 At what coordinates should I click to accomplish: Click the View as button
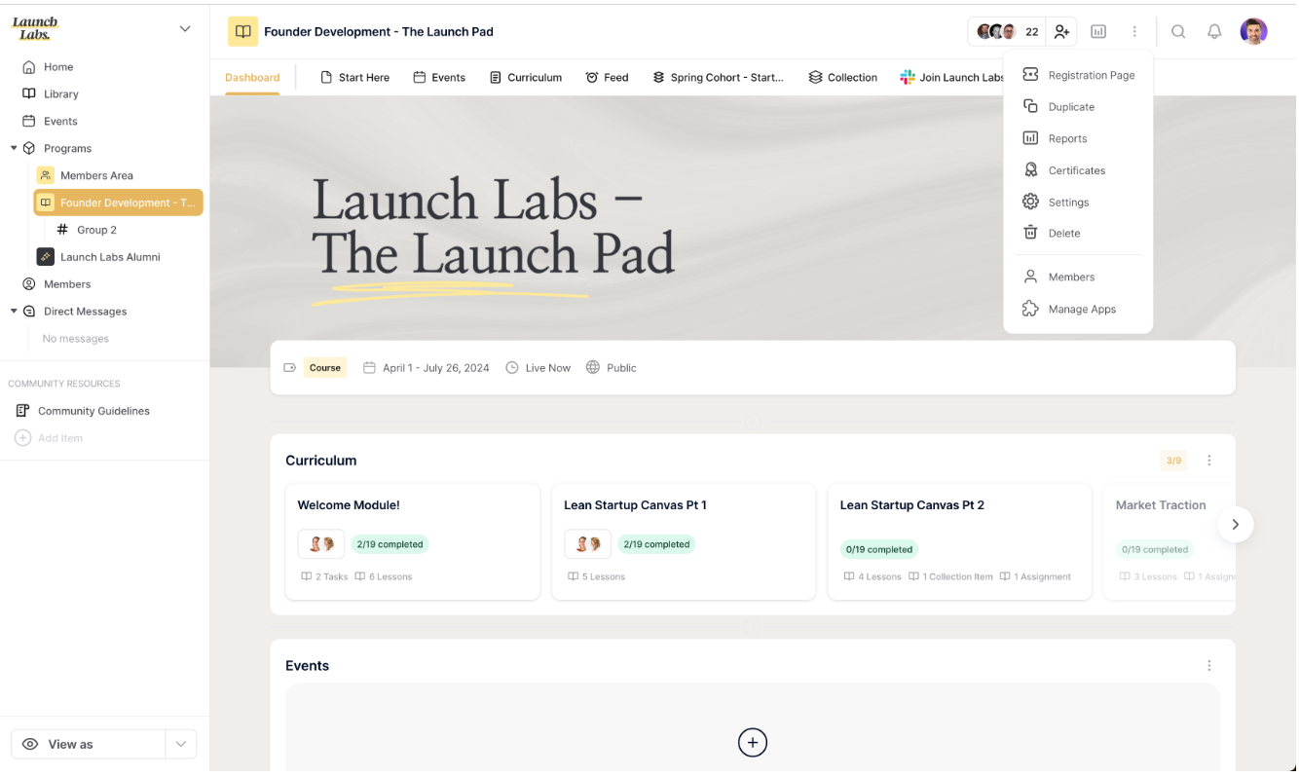coord(88,744)
